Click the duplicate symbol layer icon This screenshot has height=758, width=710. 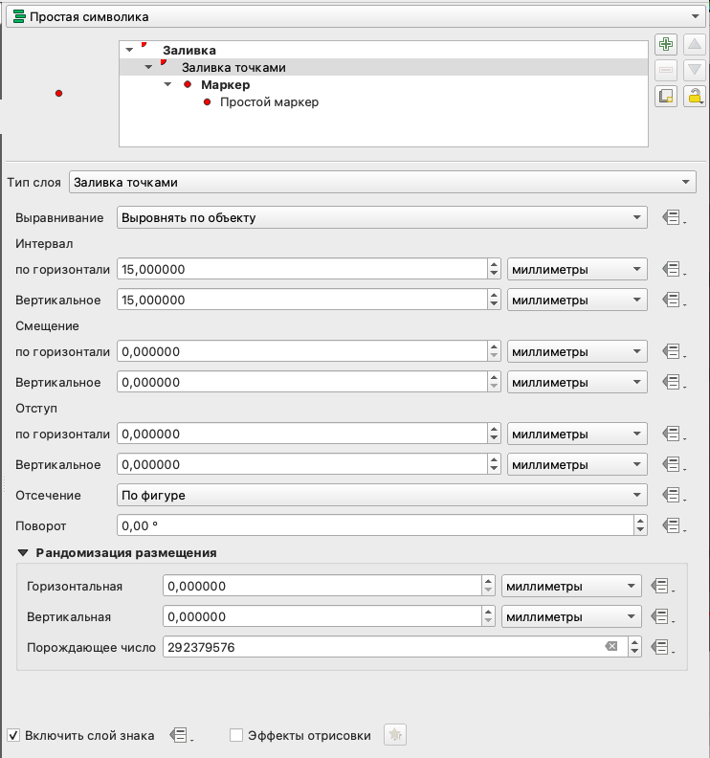[x=667, y=95]
